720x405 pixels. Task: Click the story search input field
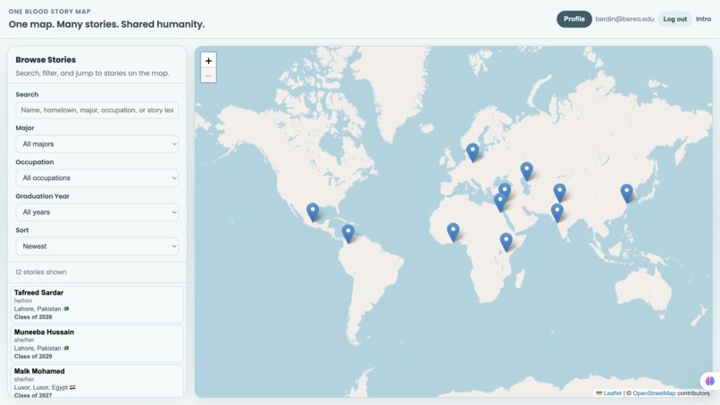(96, 110)
